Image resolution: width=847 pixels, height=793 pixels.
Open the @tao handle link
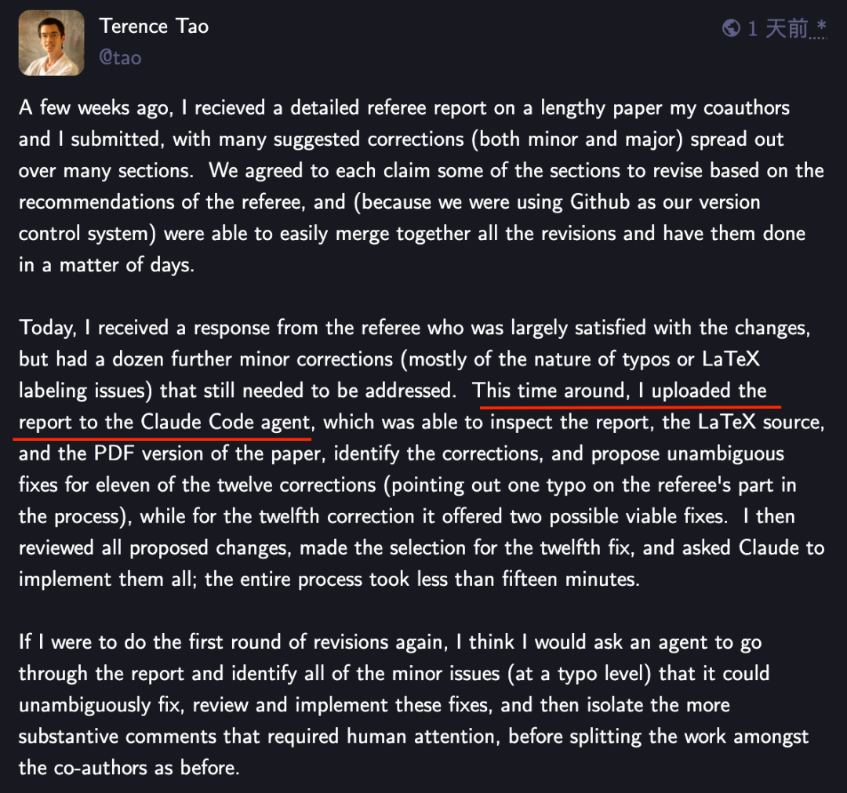point(120,57)
